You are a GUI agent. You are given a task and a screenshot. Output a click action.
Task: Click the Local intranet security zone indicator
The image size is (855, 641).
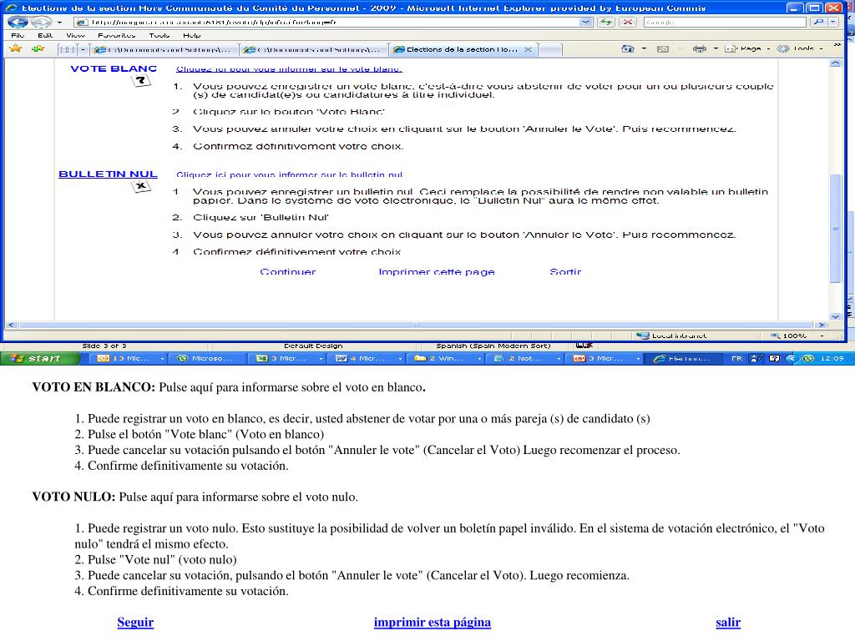[671, 336]
